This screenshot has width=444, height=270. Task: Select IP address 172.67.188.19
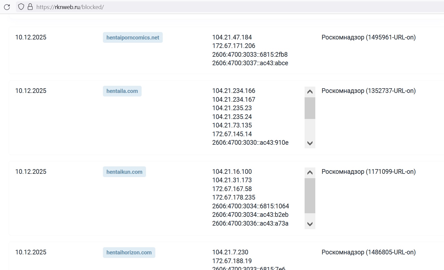[x=232, y=261]
